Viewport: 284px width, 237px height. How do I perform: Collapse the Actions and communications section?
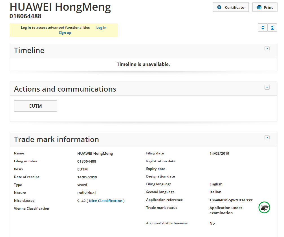pyautogui.click(x=267, y=87)
